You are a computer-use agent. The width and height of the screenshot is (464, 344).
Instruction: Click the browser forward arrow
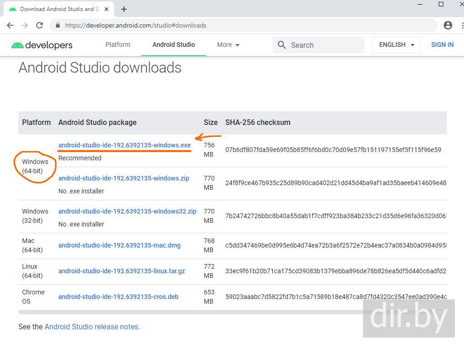[x=25, y=25]
